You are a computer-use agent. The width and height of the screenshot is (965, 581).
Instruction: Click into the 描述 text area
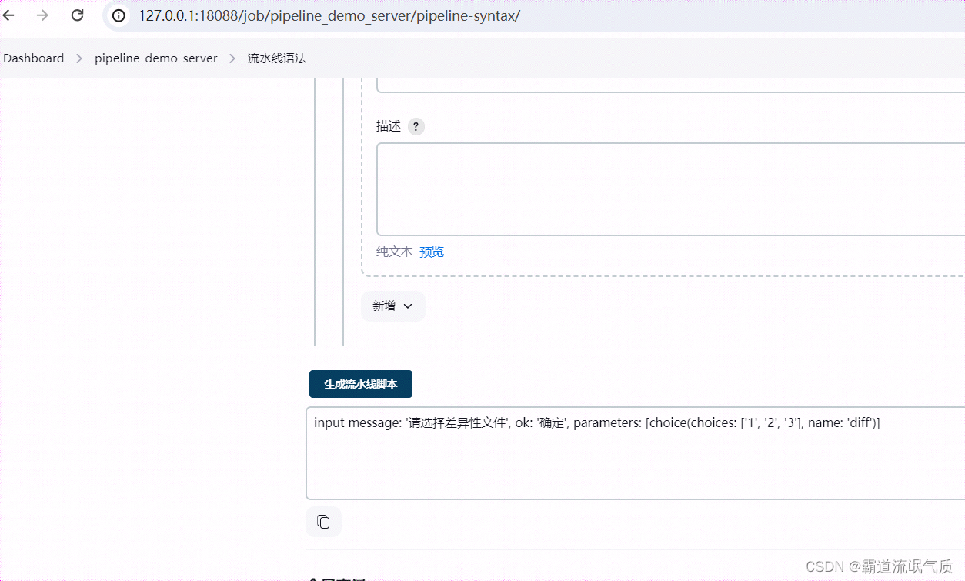670,189
